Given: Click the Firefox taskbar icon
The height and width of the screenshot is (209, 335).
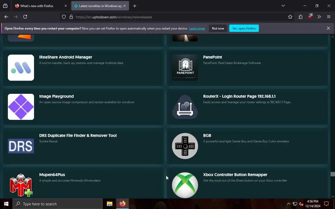Looking at the screenshot, I should tap(122, 204).
